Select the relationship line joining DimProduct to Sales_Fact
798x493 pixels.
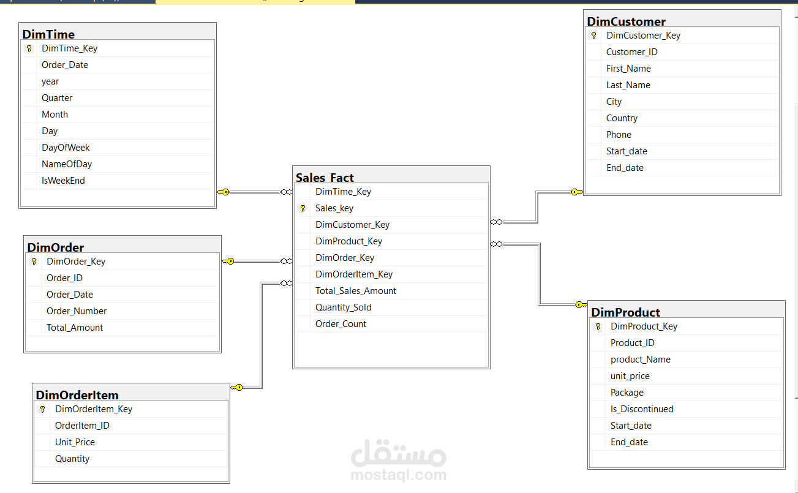[539, 274]
